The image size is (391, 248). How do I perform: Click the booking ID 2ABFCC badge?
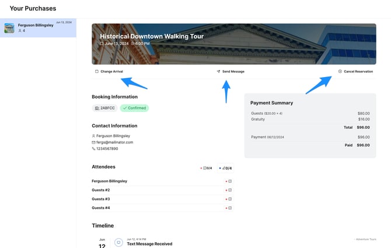pyautogui.click(x=104, y=108)
